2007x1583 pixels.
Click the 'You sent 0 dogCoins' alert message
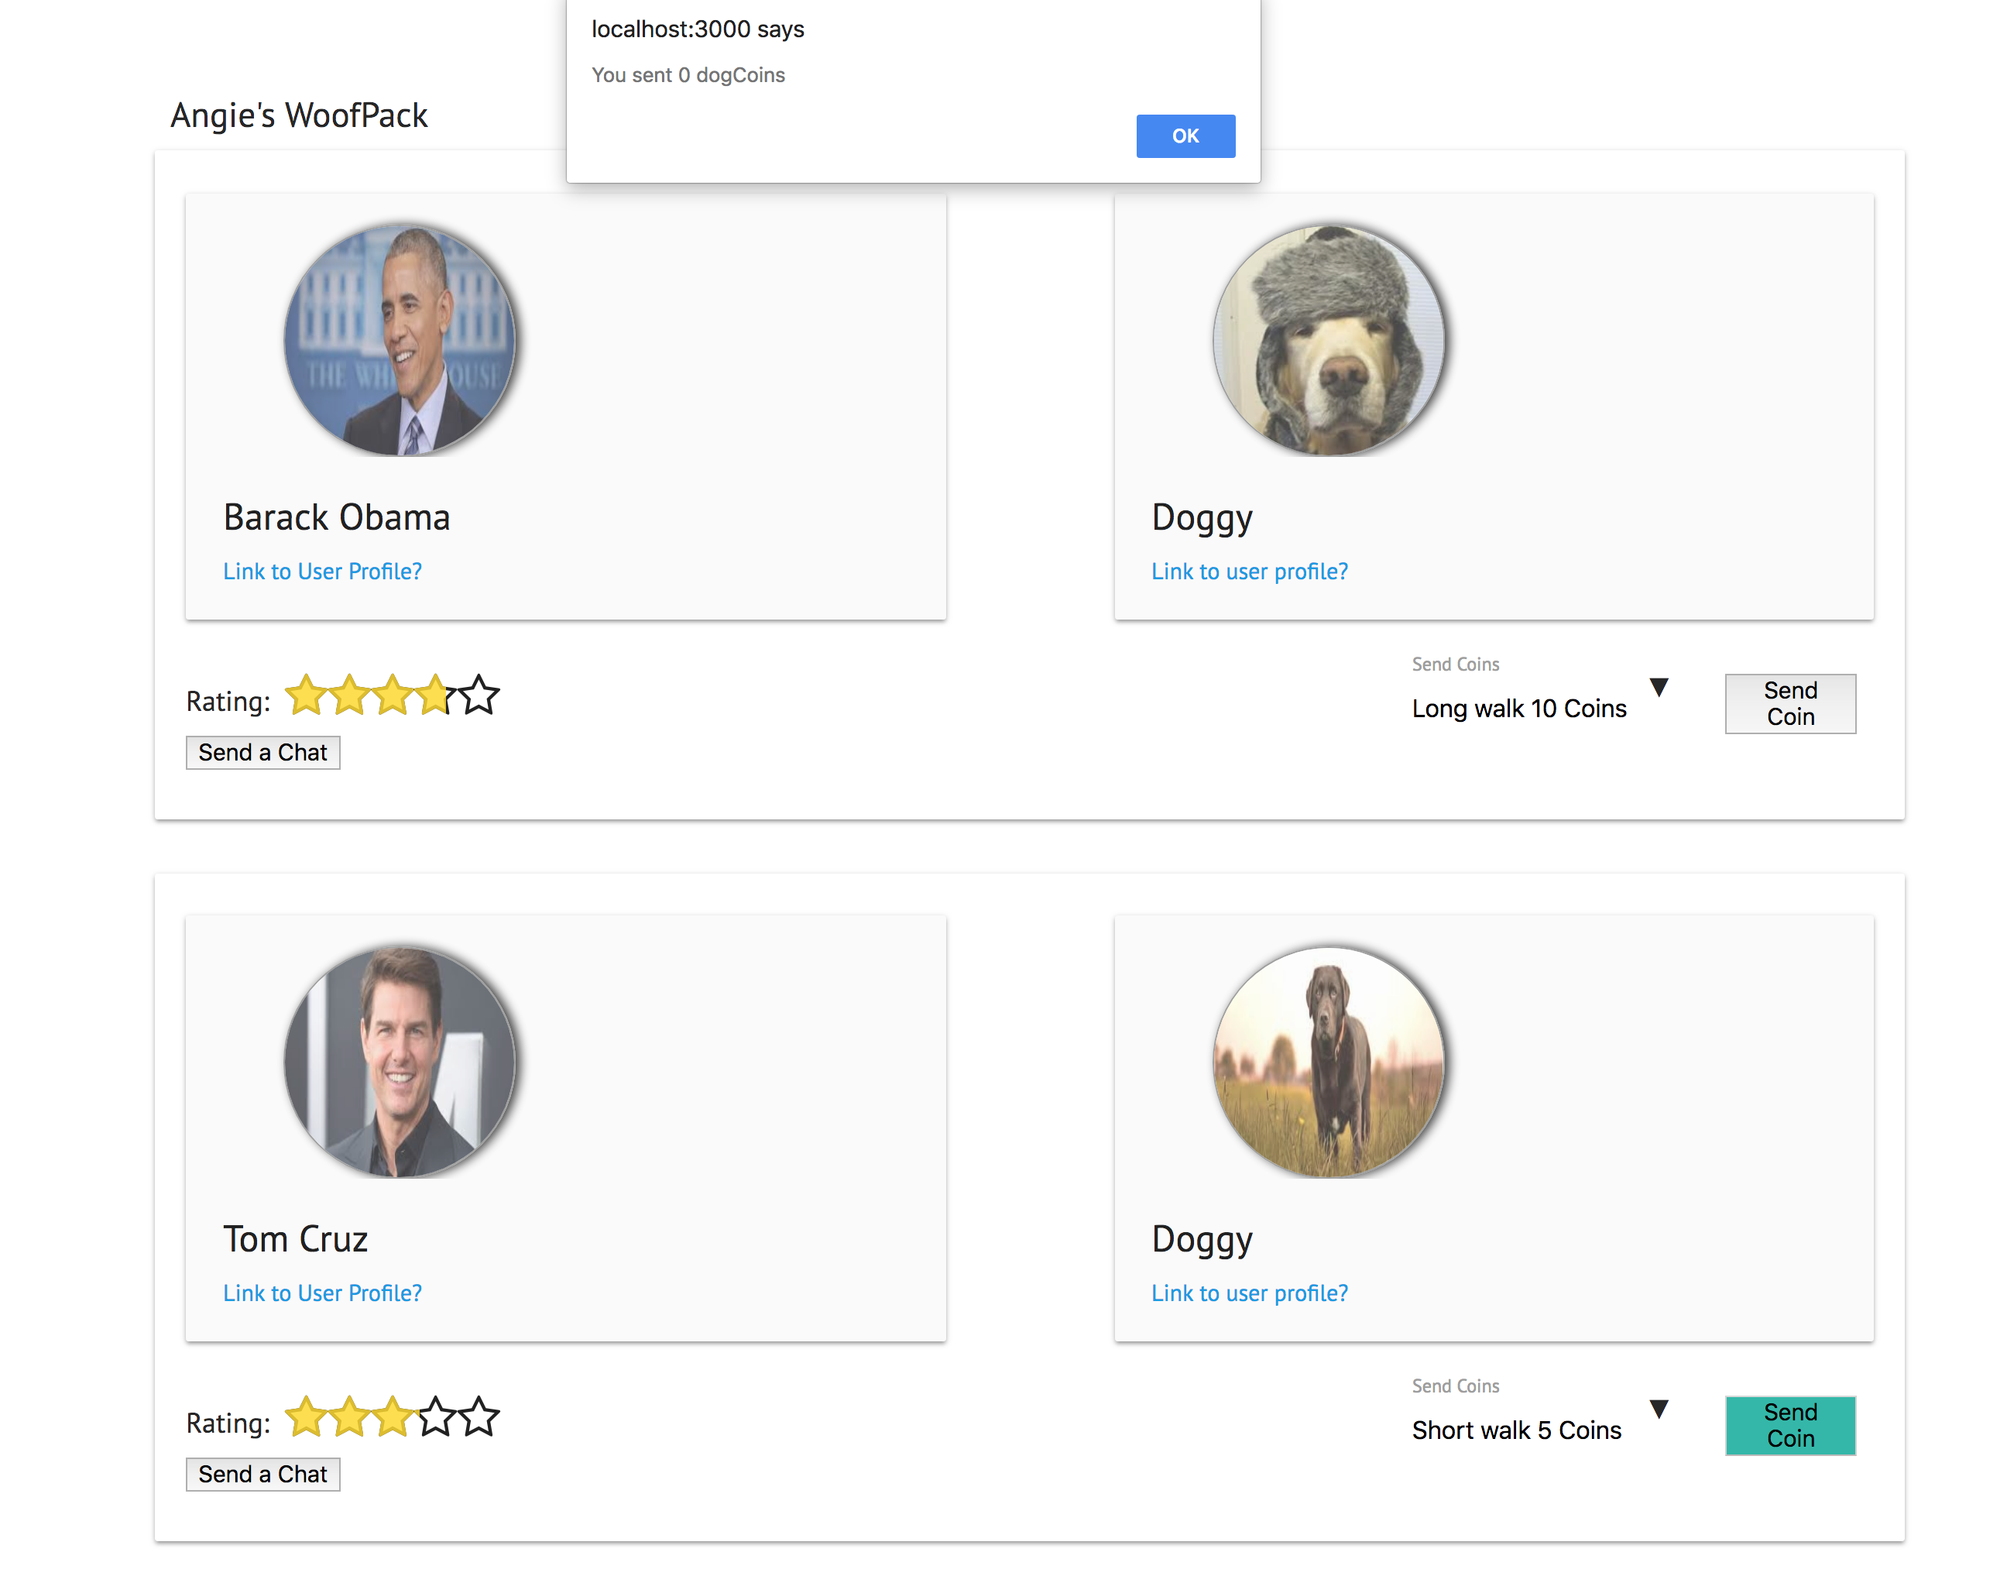coord(688,75)
